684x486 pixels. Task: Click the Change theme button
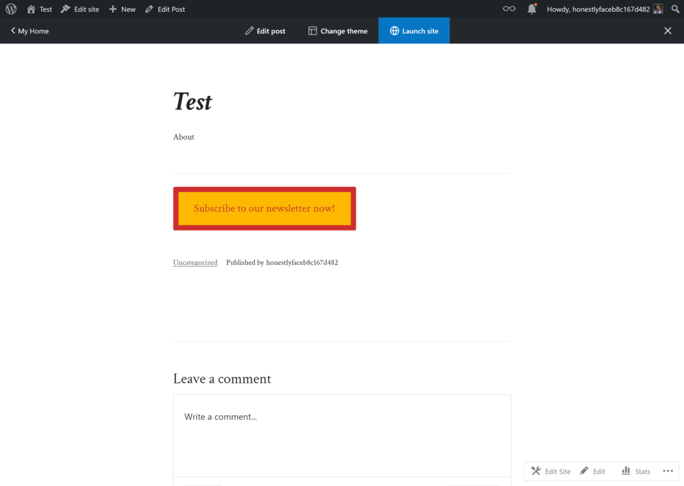(x=338, y=31)
